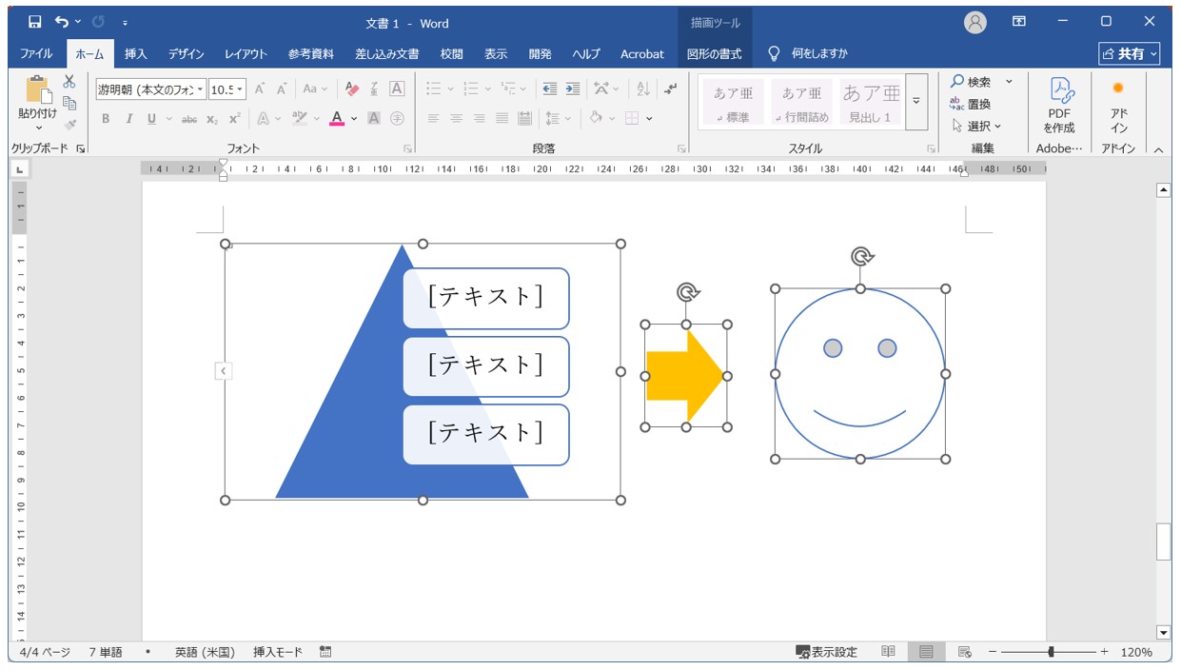Open Display Settings in the status bar
This screenshot has height=670, width=1181.
point(826,652)
